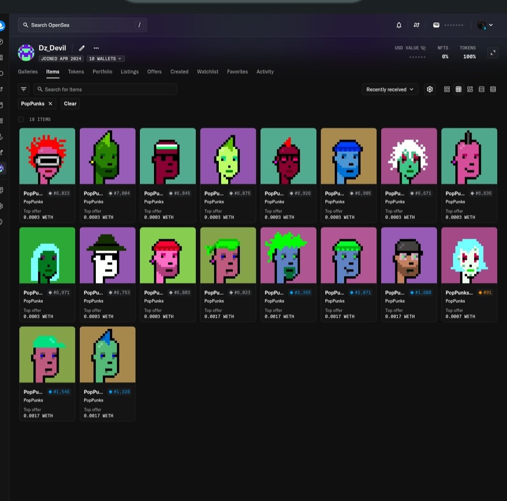
Task: Click the Search for items field
Action: (x=106, y=89)
